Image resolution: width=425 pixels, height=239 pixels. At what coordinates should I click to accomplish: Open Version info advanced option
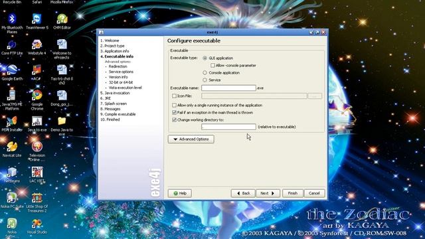click(118, 77)
